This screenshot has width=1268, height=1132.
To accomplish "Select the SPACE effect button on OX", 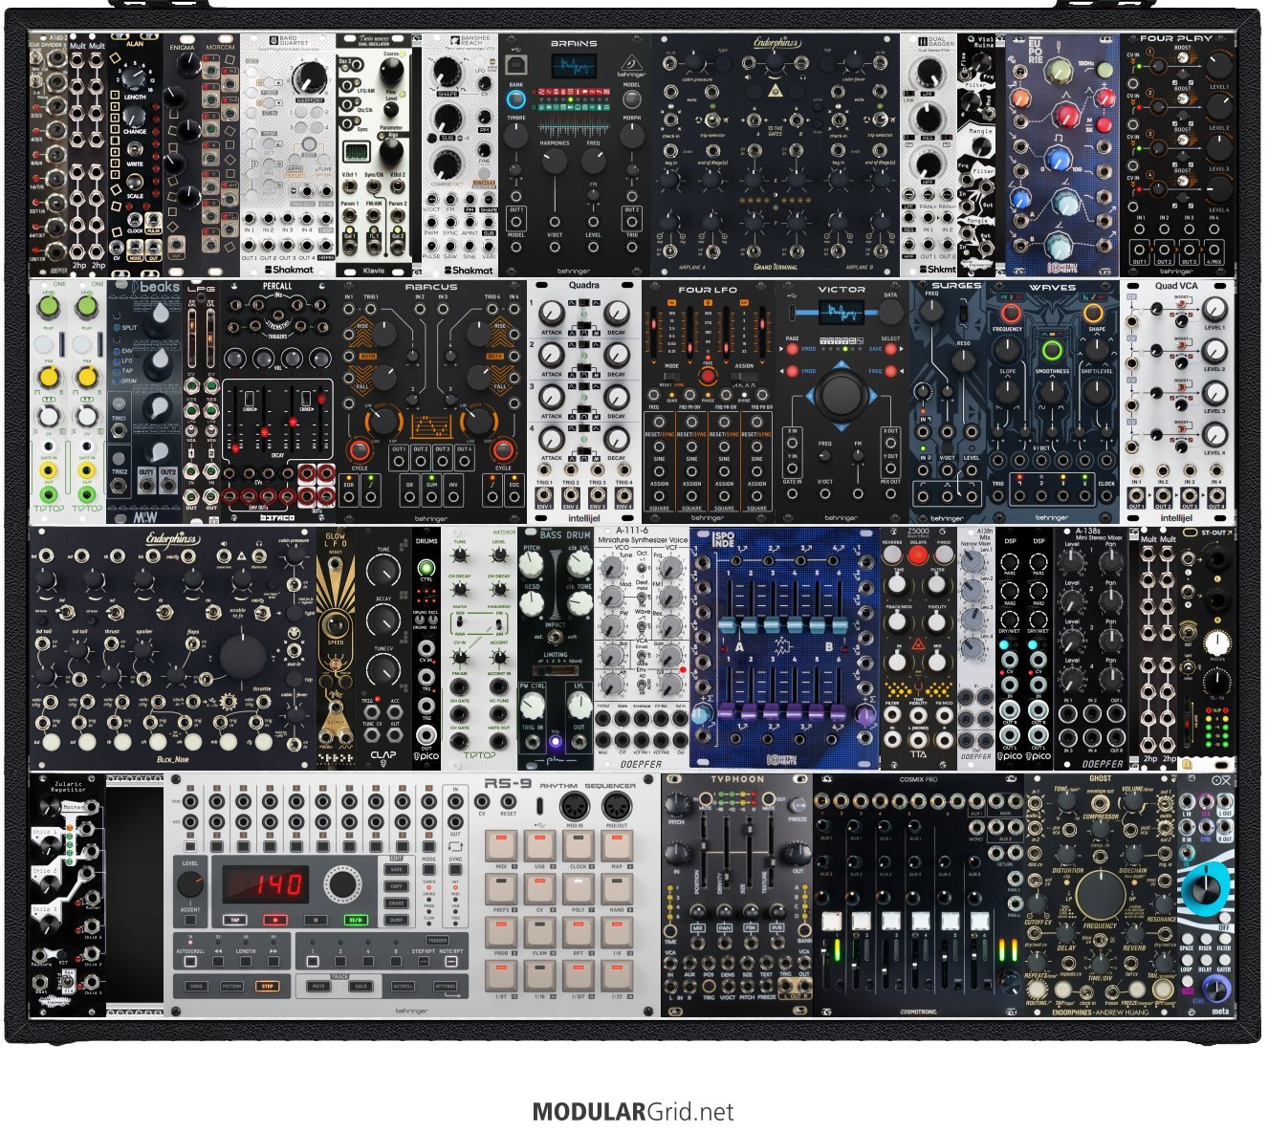I will pyautogui.click(x=1187, y=939).
